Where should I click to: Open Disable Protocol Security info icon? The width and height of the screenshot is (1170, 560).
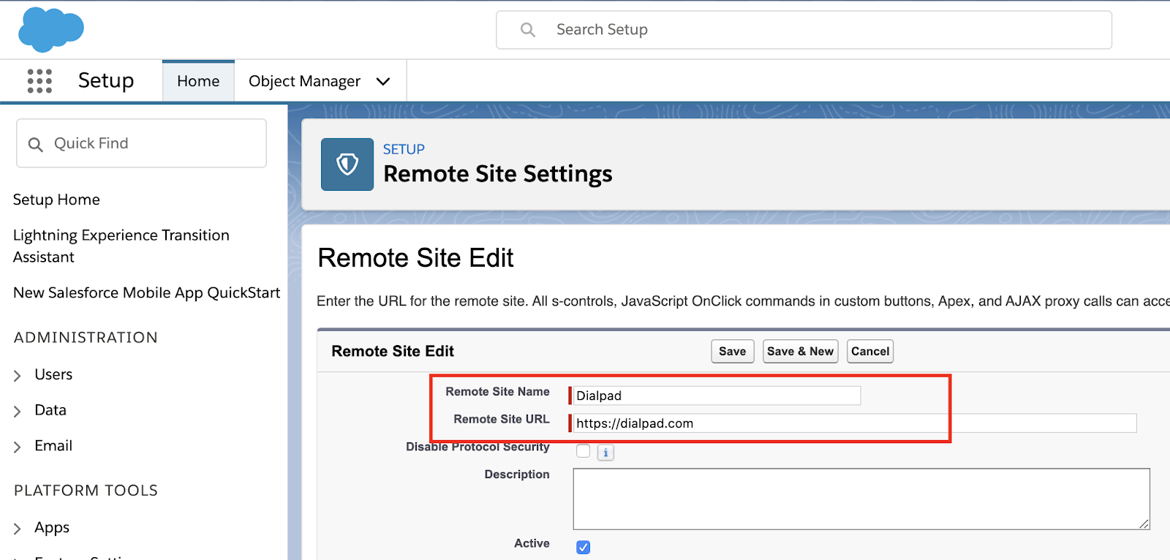pyautogui.click(x=605, y=453)
